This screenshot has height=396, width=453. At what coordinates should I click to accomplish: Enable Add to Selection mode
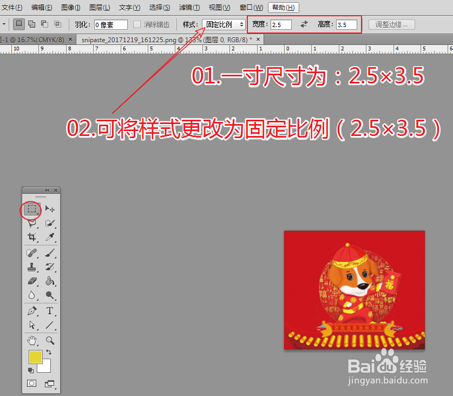[32, 24]
